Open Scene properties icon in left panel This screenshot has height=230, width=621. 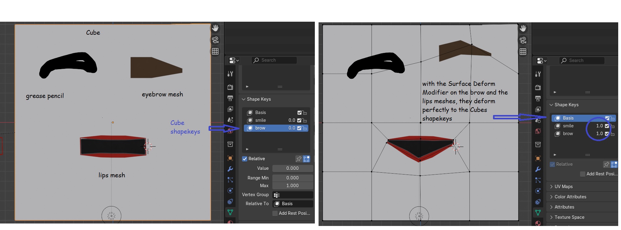tap(230, 120)
